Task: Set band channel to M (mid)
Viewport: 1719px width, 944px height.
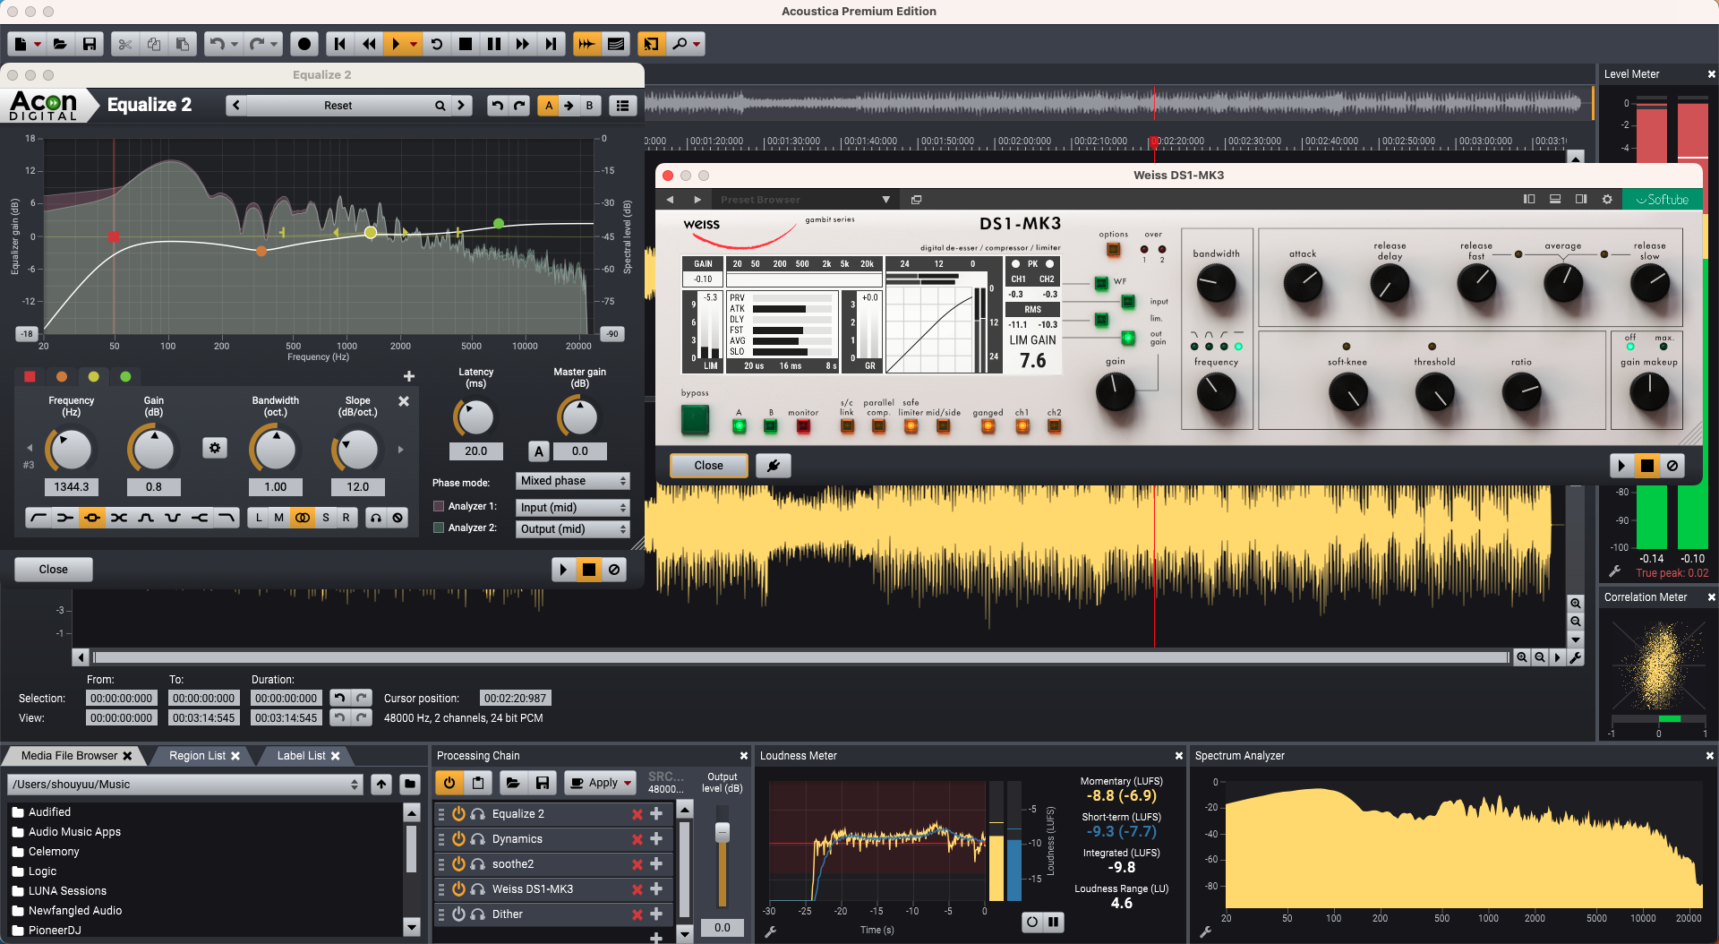Action: coord(279,518)
